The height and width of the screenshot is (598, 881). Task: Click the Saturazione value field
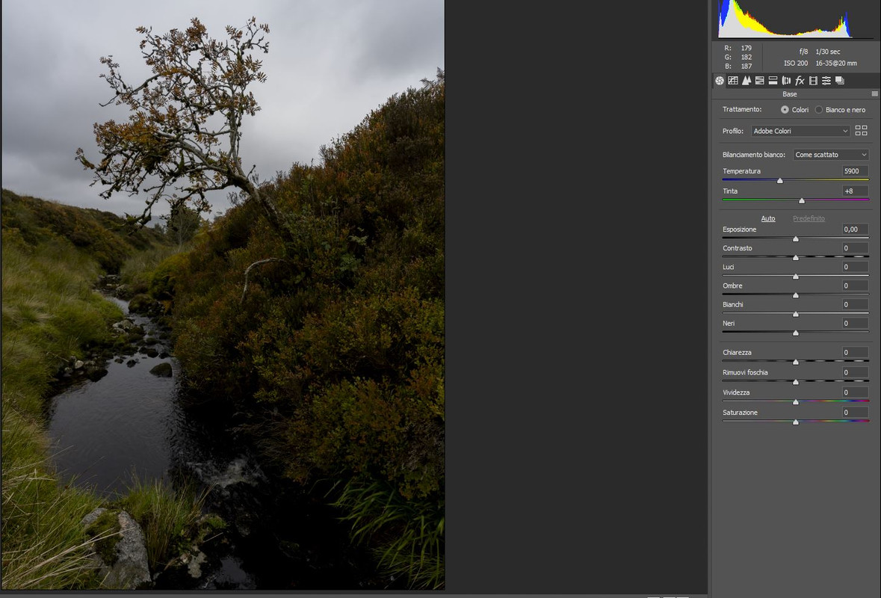(x=855, y=413)
